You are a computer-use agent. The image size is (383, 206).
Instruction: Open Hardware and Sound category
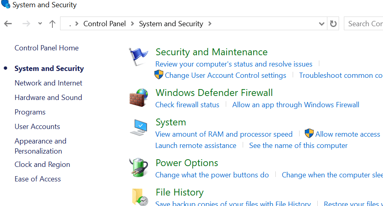coord(48,98)
